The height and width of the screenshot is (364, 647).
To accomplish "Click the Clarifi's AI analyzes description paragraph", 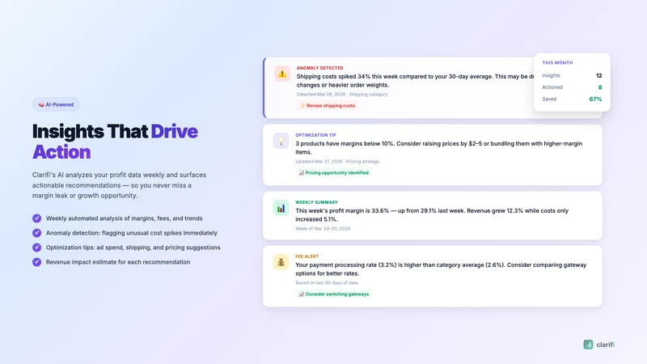I will pos(119,185).
